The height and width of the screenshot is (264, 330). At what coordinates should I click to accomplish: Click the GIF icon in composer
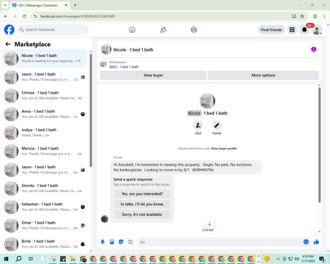pos(131,242)
